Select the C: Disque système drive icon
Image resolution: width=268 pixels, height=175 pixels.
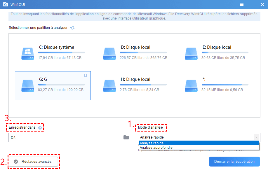pos(28,54)
